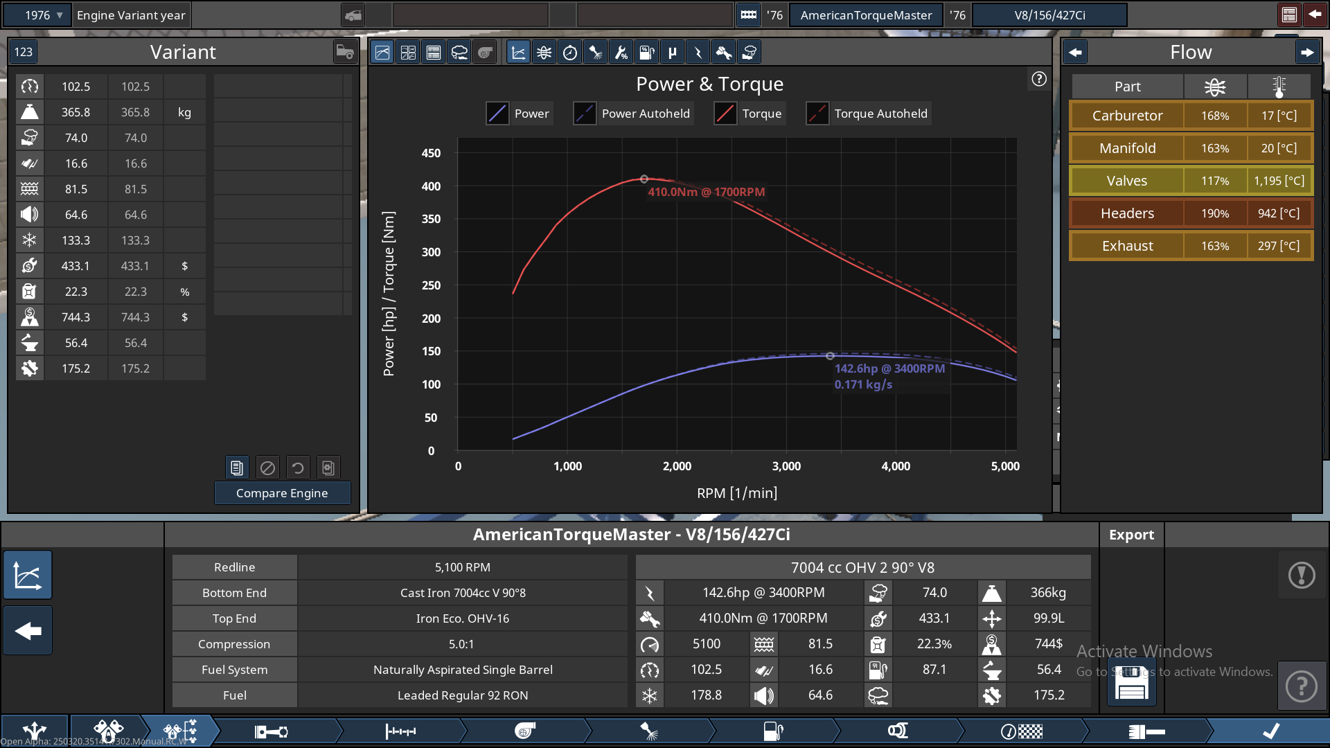Select the power curve graph icon
This screenshot has height=748, width=1330.
pos(518,53)
